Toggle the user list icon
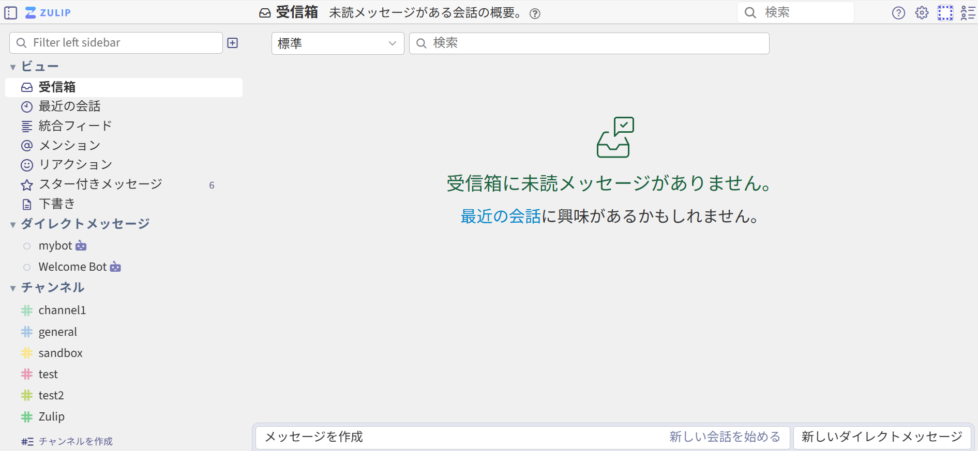Viewport: 978px width, 451px height. [968, 13]
